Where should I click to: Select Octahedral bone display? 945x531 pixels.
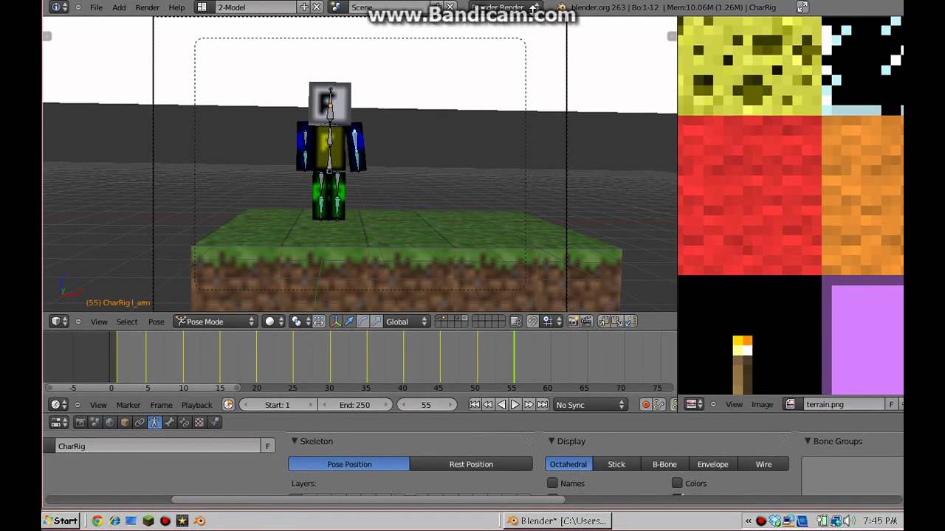point(568,464)
